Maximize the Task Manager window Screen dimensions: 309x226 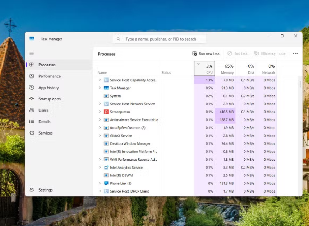pyautogui.click(x=282, y=36)
